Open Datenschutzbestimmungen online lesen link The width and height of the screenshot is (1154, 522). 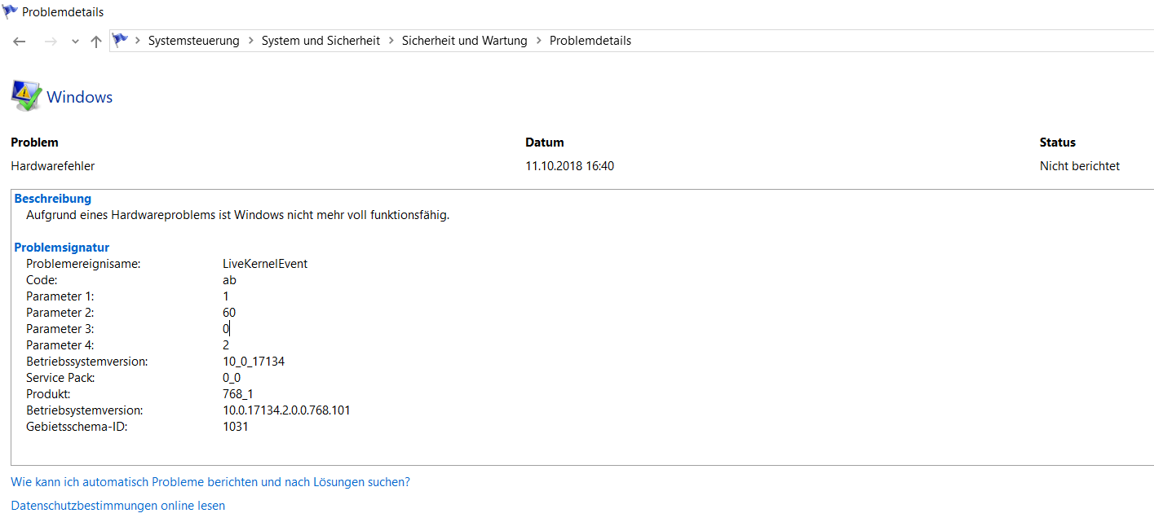click(x=117, y=506)
